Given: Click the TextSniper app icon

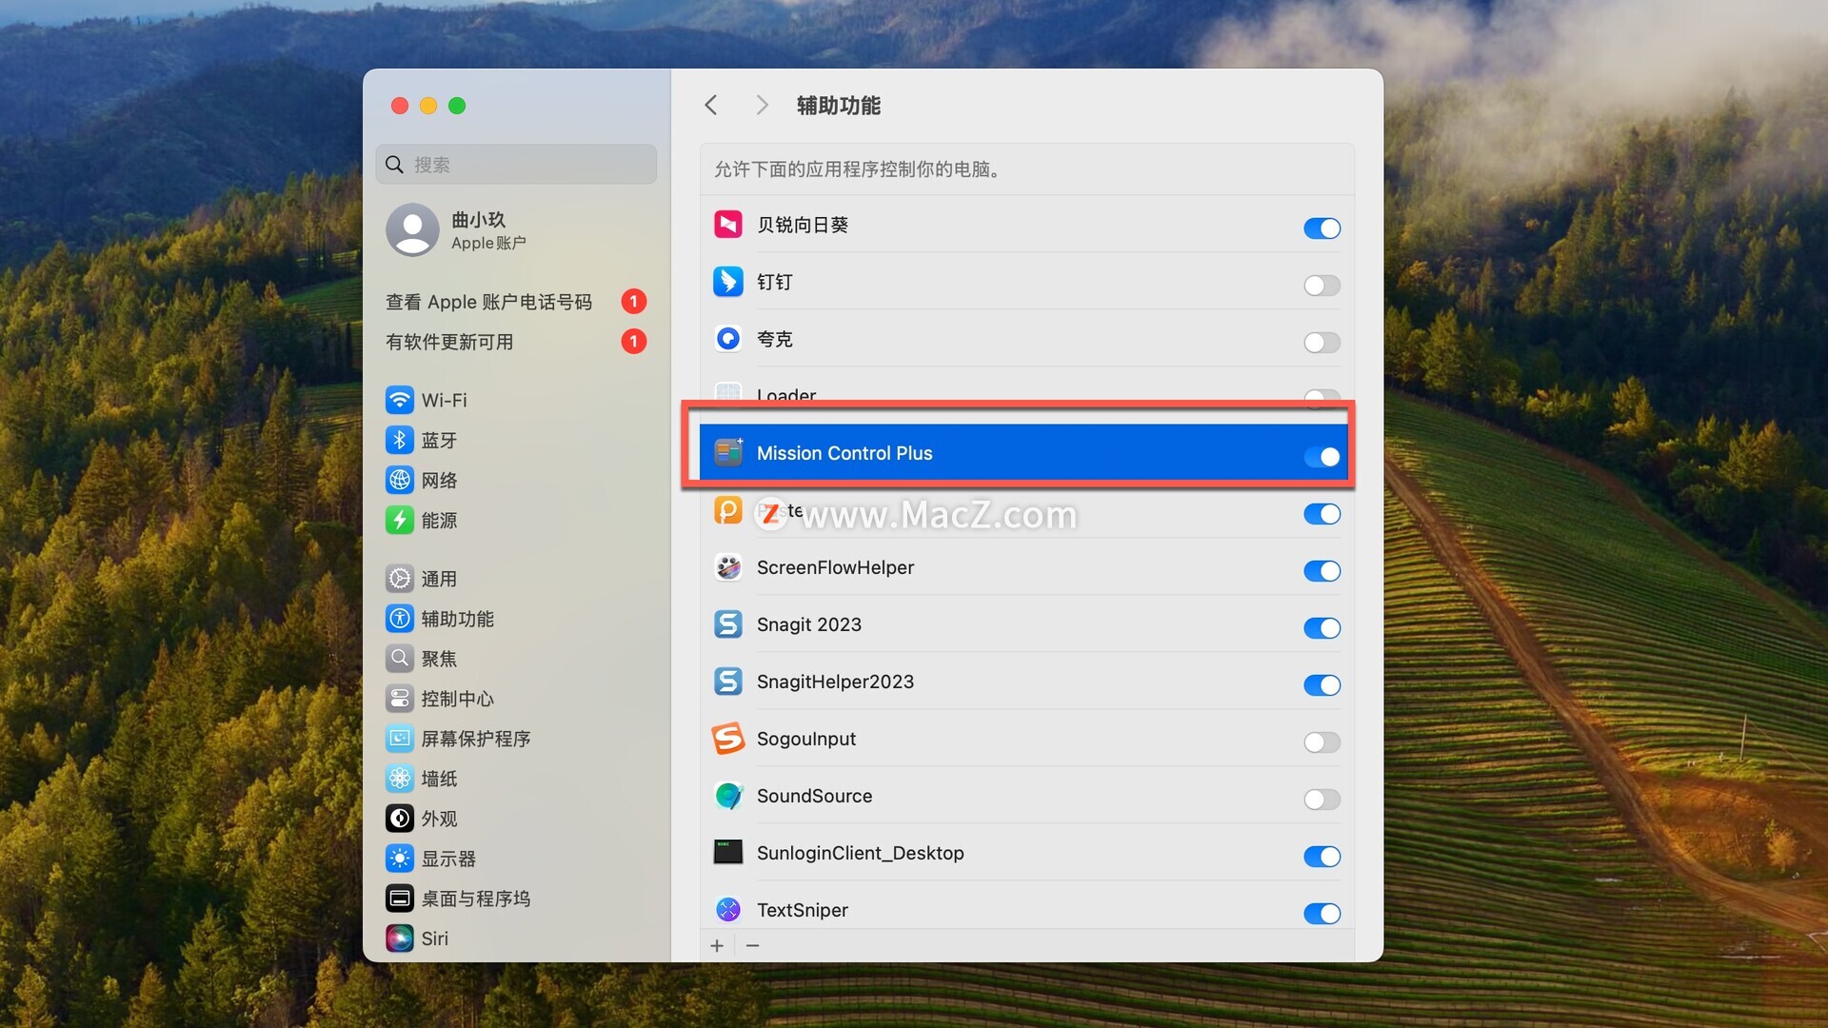Looking at the screenshot, I should coord(728,910).
